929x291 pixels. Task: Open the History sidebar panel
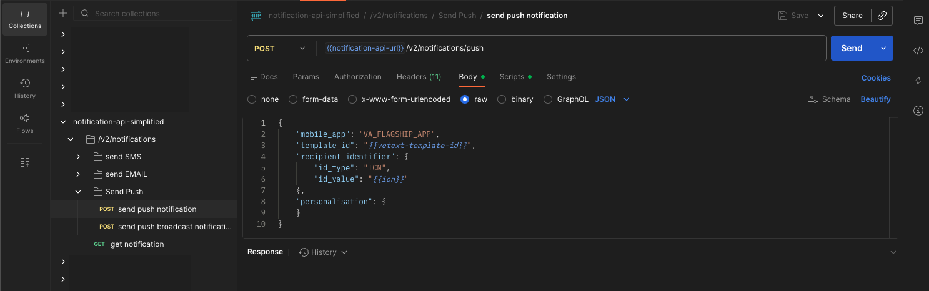(x=25, y=89)
